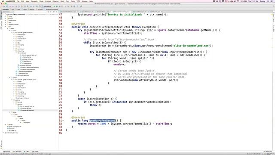Click the Redo toolbar icon

[13, 6]
